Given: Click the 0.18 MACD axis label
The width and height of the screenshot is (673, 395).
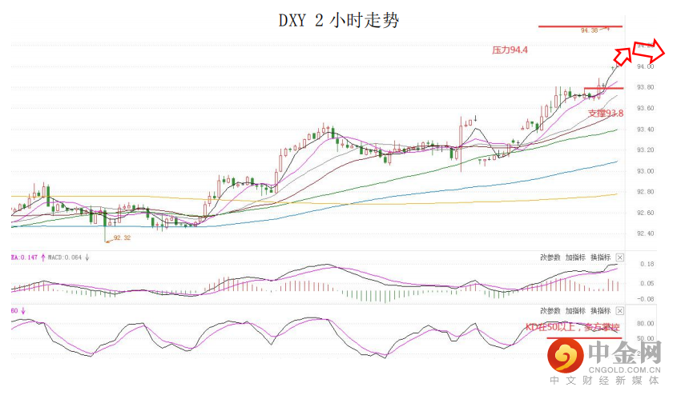Looking at the screenshot, I should (x=647, y=265).
